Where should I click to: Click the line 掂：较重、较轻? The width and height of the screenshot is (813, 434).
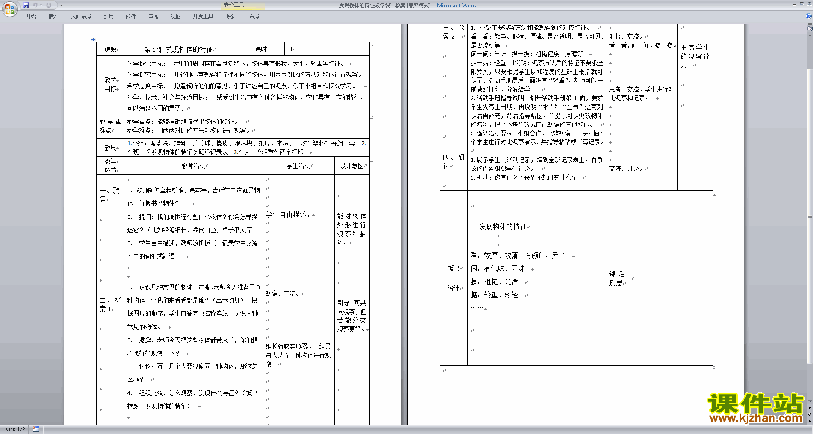[x=494, y=295]
